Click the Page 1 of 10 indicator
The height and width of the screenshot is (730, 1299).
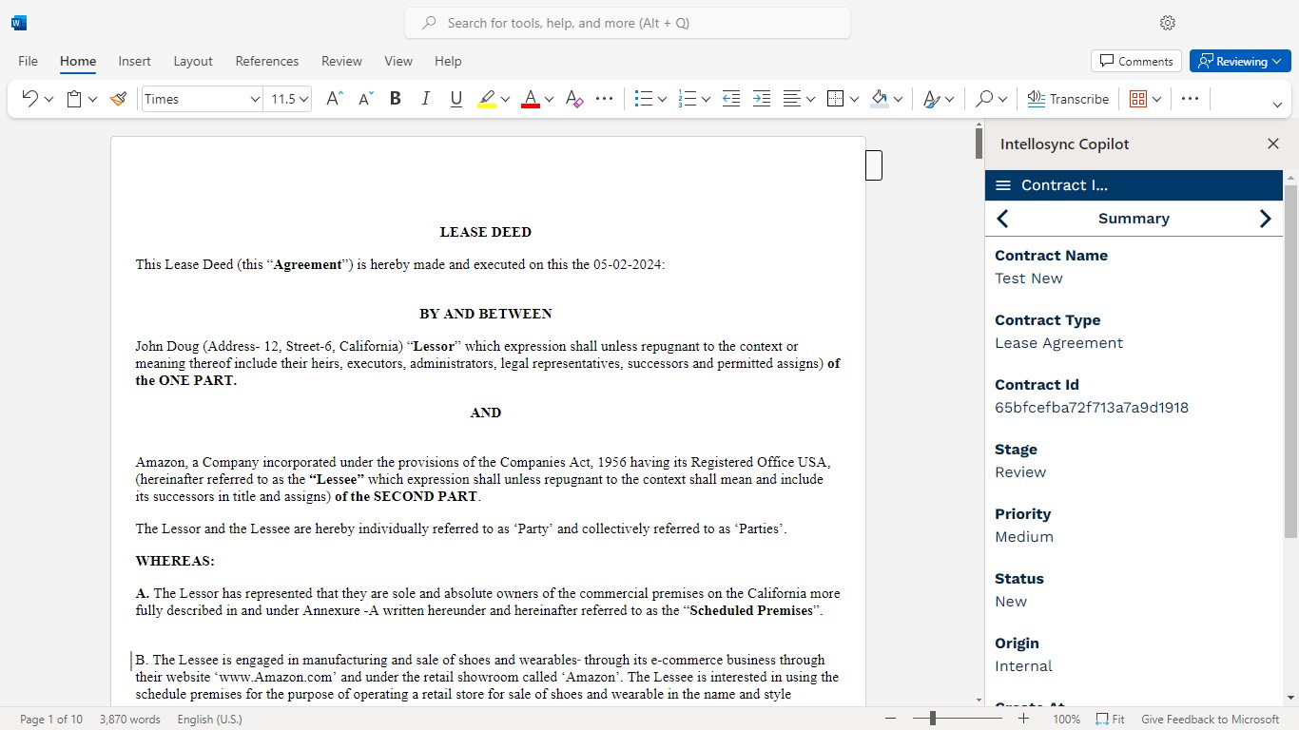click(x=51, y=720)
